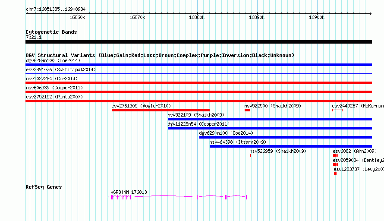Image resolution: width=384 pixels, height=221 pixels.
Task: Click the red nsv606339 loss bar
Action: coord(198,92)
